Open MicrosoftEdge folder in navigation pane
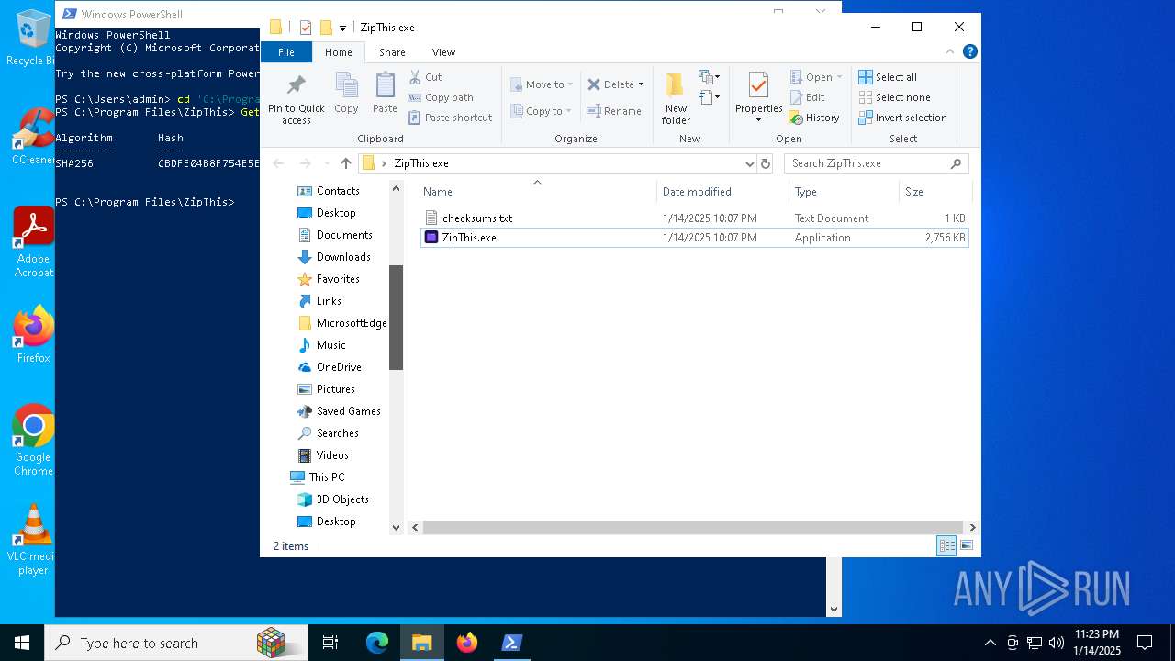This screenshot has width=1175, height=661. tap(352, 323)
